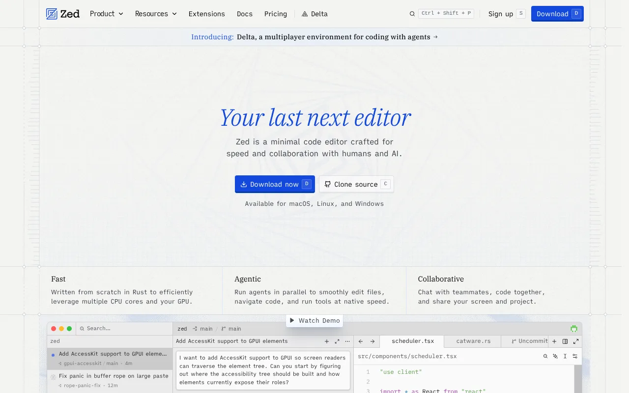
Task: Go back with the left arrow icon
Action: (361, 341)
